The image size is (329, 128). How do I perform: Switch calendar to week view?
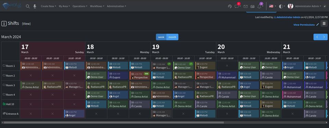coord(161,37)
